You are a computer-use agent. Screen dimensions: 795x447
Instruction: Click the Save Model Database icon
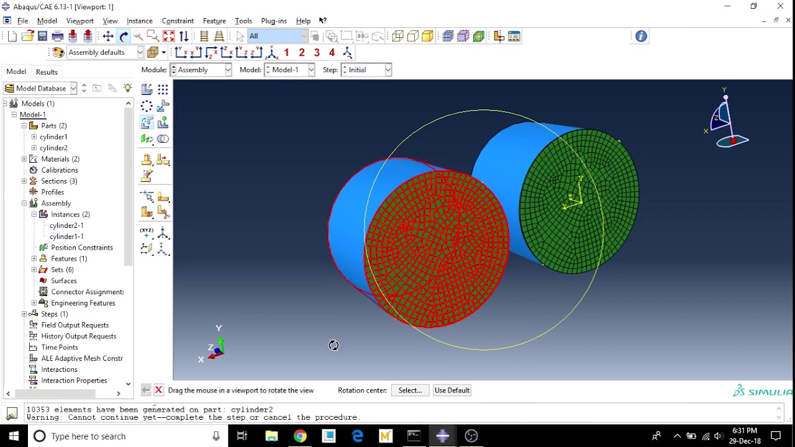click(42, 37)
